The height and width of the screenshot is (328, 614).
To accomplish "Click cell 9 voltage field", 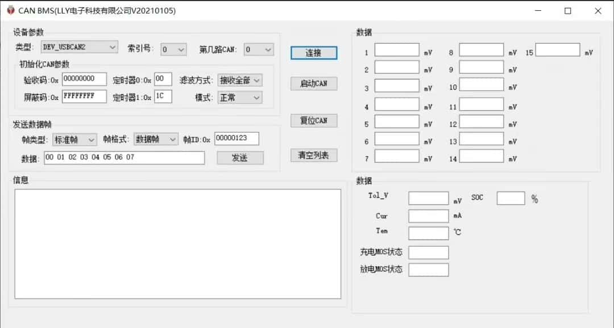I will [x=482, y=67].
